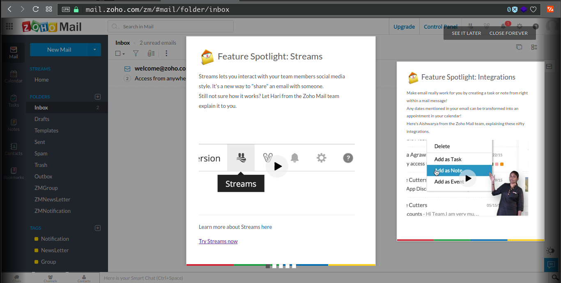Open the Notes module in sidebar
Viewport: 561px width, 283px height.
(x=14, y=125)
